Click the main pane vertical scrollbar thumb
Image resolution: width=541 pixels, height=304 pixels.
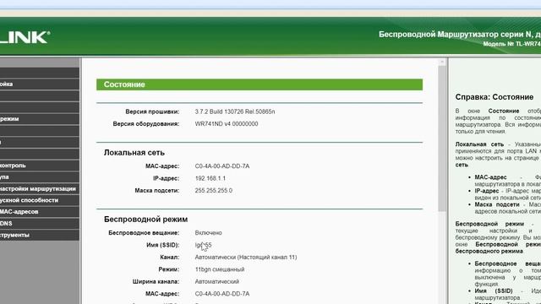pyautogui.click(x=441, y=138)
